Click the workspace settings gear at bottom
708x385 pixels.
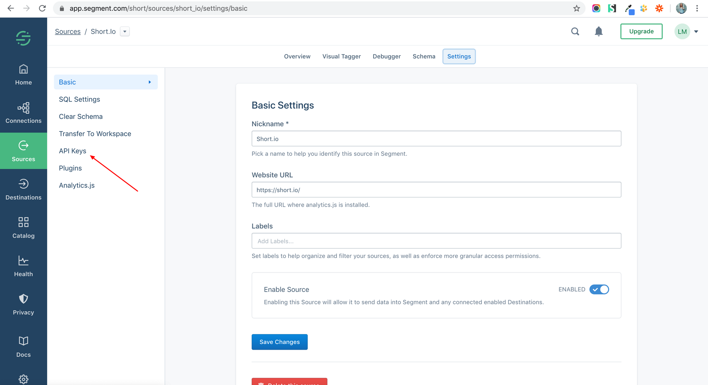[23, 379]
